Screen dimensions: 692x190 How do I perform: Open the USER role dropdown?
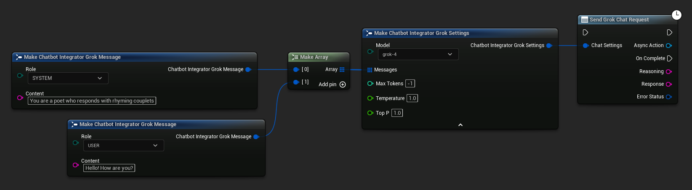click(x=123, y=145)
